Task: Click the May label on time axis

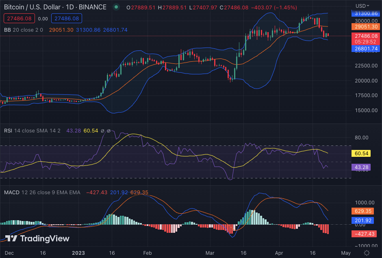Action: [x=346, y=253]
